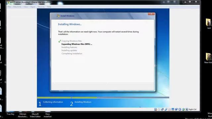Viewport: 212px width, 119px height.
Task: Click the green checkmark next to Copying Windows files
Action: tap(60, 41)
